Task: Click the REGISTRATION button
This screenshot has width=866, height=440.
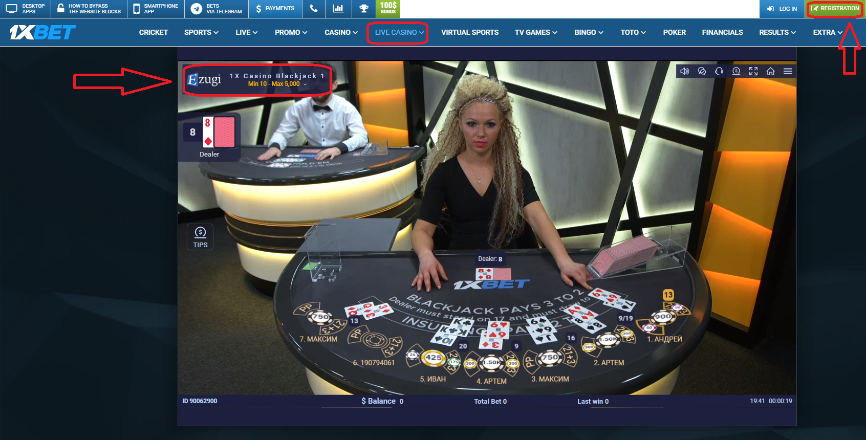Action: pyautogui.click(x=835, y=9)
